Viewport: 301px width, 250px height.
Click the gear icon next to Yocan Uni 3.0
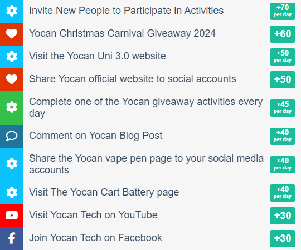tap(12, 57)
